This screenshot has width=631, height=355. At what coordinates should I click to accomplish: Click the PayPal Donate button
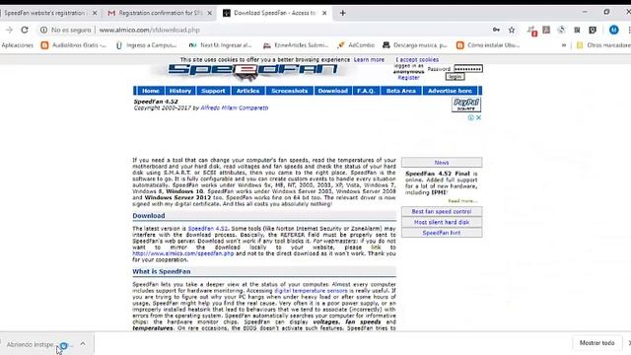[x=466, y=105]
